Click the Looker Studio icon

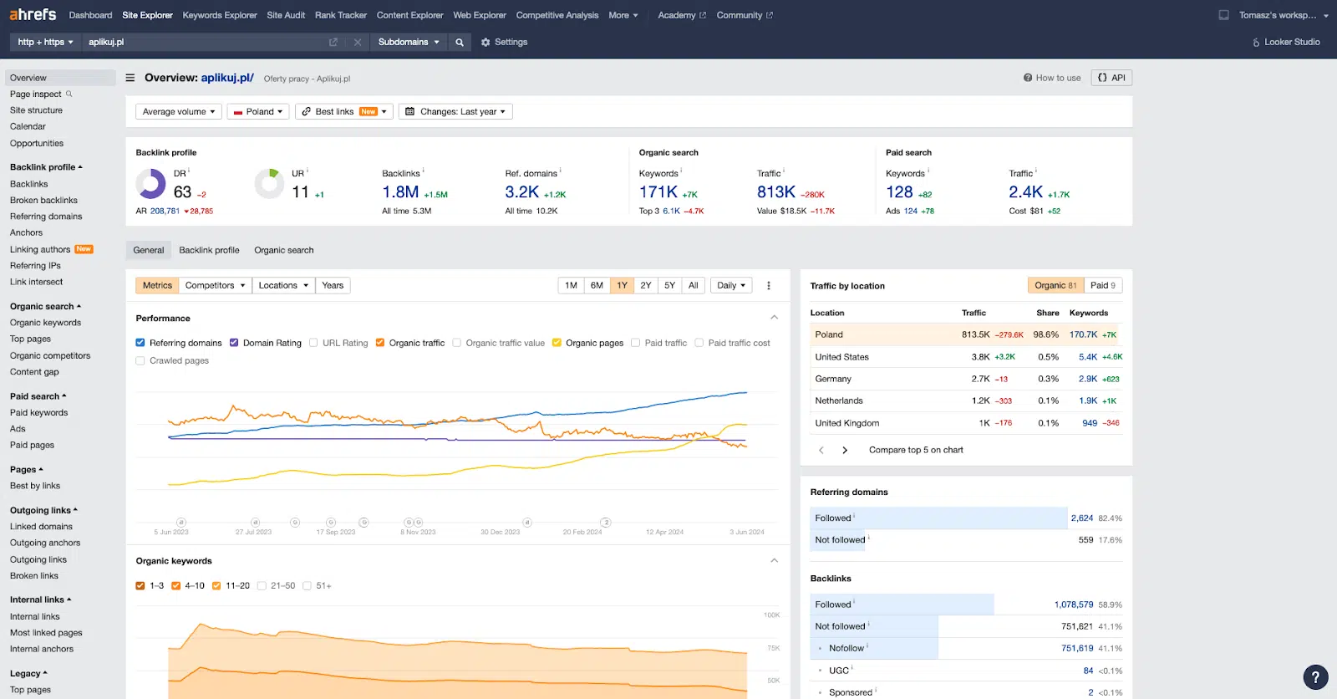coord(1256,42)
